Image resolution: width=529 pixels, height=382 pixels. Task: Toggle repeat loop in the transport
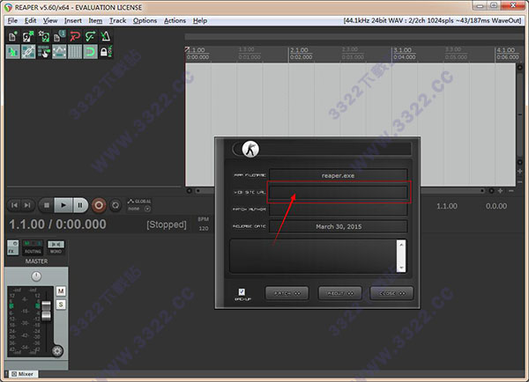click(x=115, y=205)
